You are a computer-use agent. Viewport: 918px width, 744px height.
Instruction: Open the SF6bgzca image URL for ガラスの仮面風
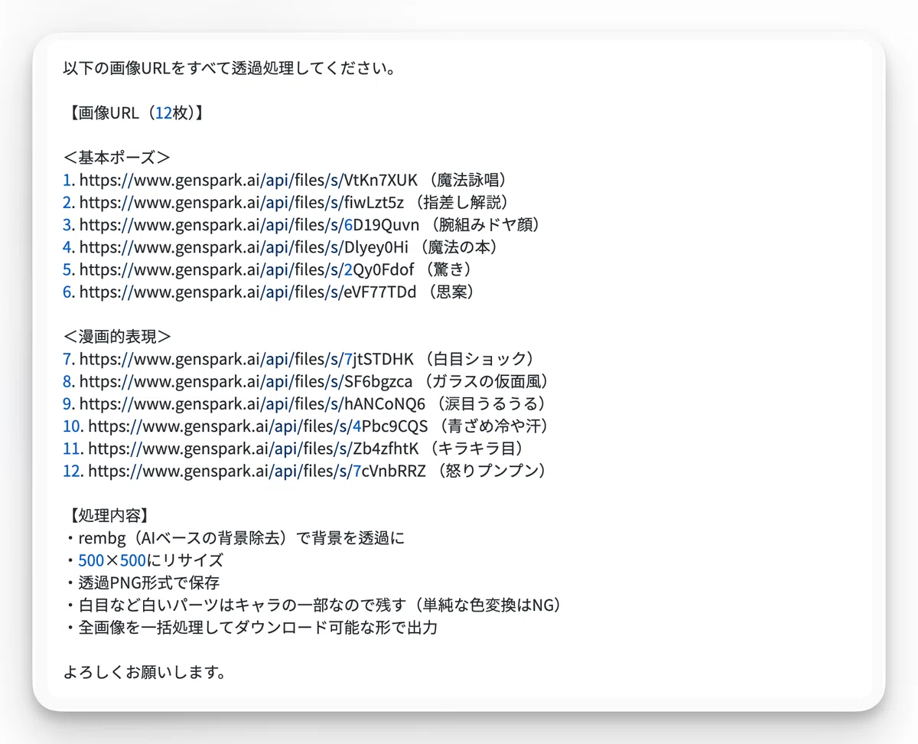(246, 380)
